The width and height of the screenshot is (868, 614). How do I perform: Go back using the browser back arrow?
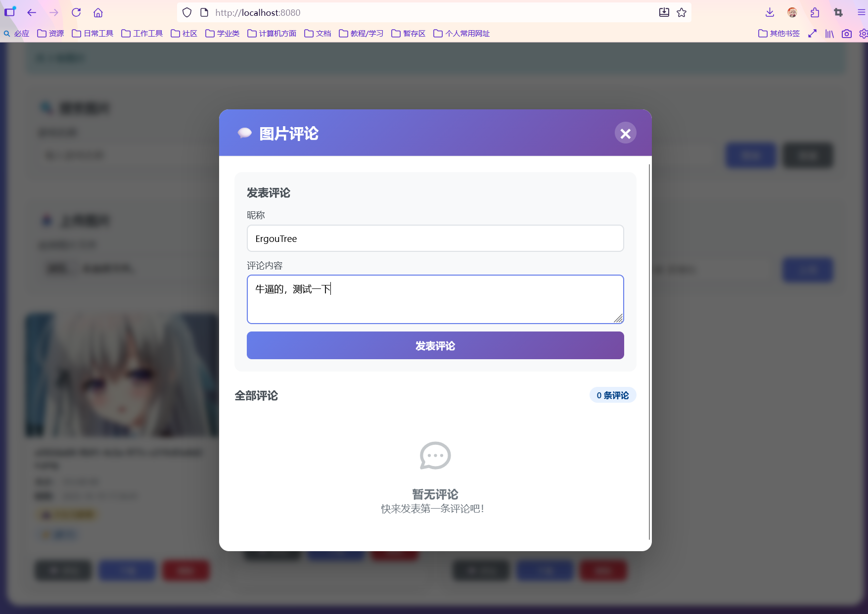pos(32,13)
